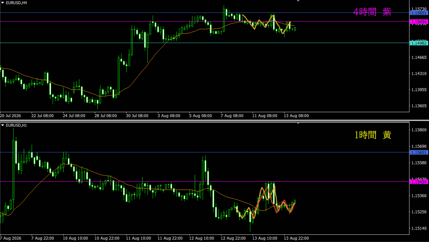Viewport: 429px width, 242px height.
Task: Click the magenta 1.15454 price tag on H4 chart
Action: coord(419,22)
